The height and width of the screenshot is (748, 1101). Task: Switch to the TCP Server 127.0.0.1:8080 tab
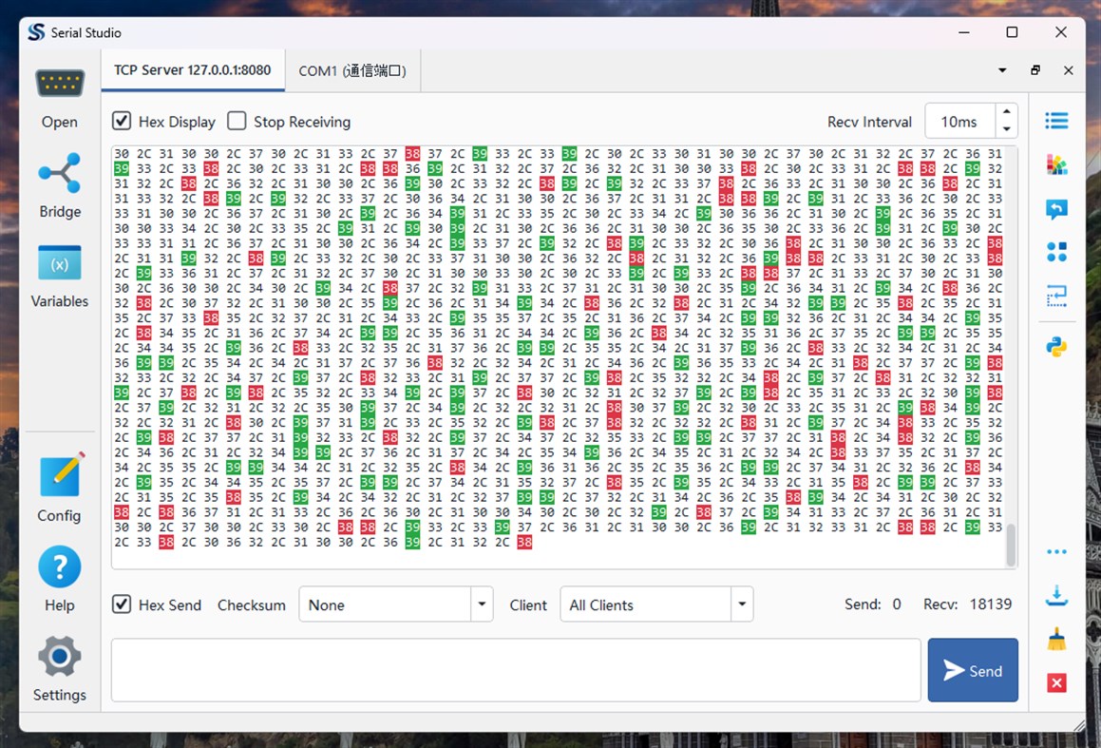pos(193,70)
